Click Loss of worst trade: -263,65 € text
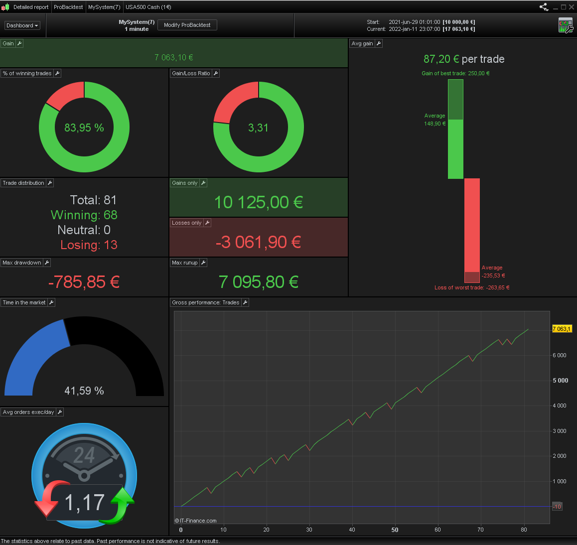Screen dimensions: 577x545 point(472,287)
